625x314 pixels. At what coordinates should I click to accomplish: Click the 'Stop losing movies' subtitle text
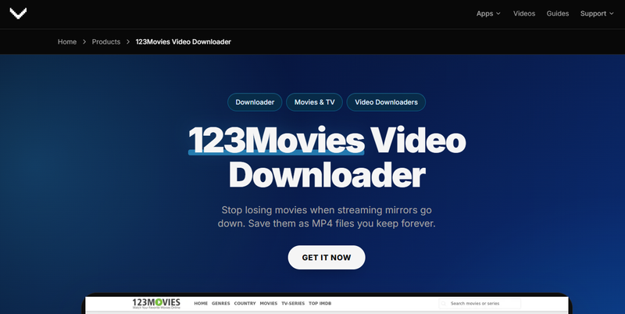coord(327,217)
